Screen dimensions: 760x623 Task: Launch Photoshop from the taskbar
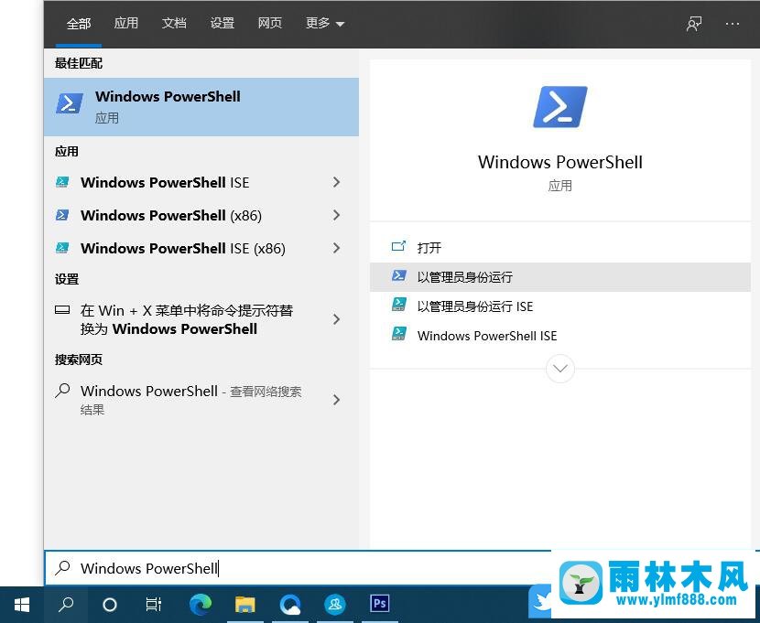point(379,604)
